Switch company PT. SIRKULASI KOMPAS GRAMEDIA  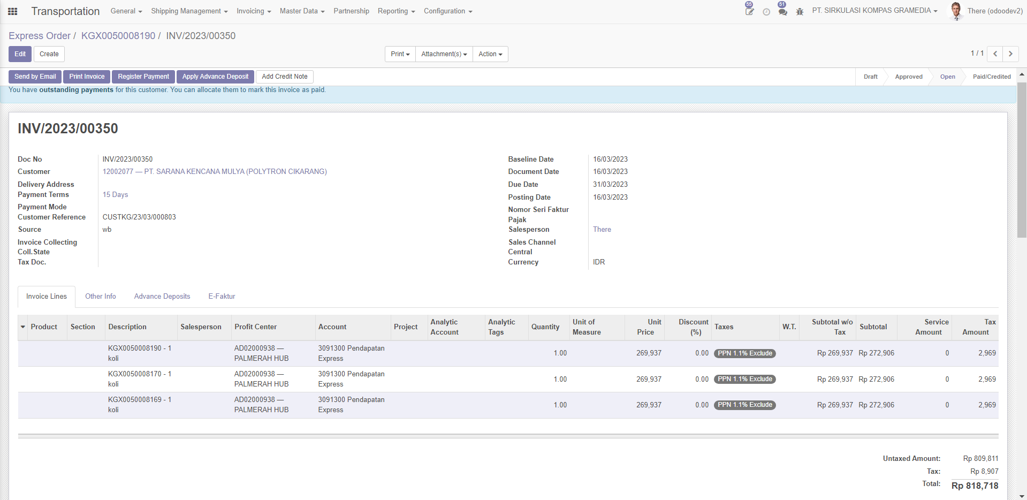click(874, 11)
